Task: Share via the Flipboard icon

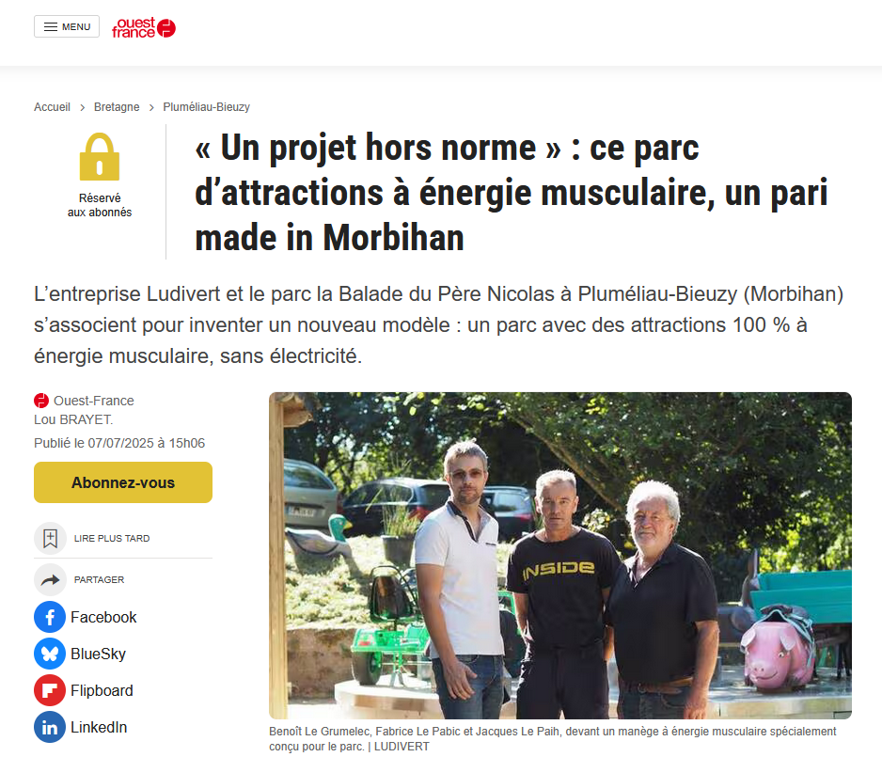Action: point(50,690)
